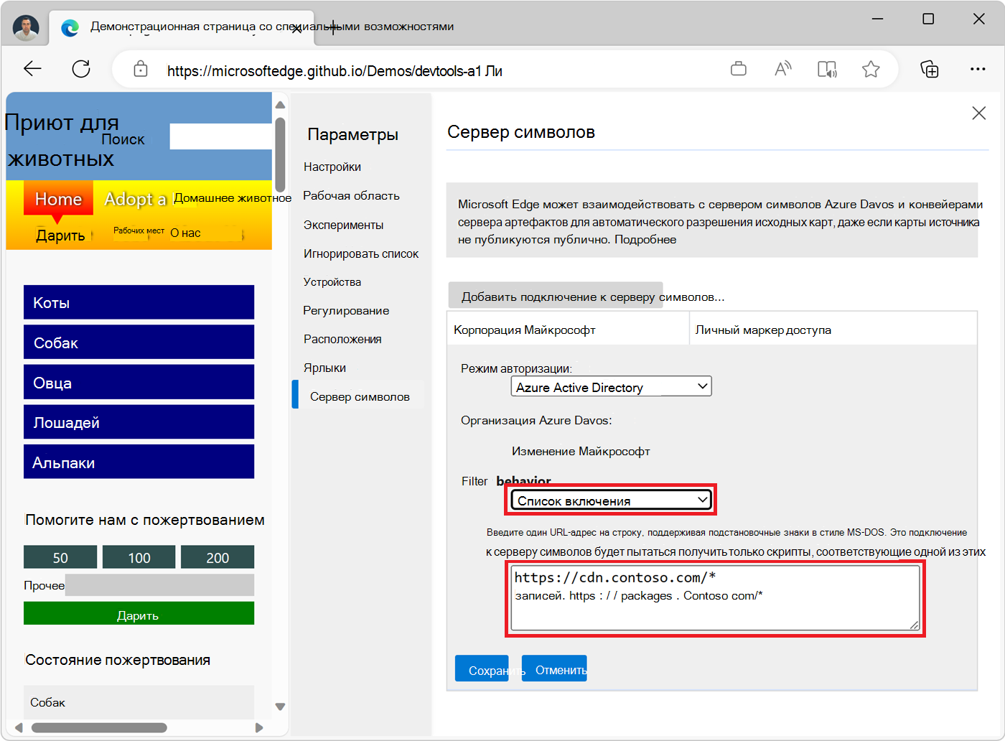1005x741 pixels.
Task: Open the Коты category
Action: pos(139,302)
